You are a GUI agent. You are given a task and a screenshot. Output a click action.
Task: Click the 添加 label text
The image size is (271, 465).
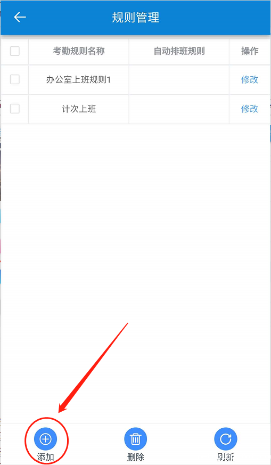point(45,457)
